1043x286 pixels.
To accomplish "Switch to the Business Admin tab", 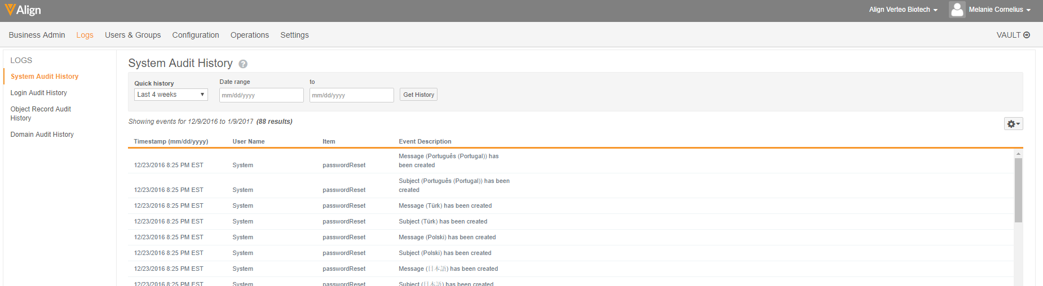I will point(37,35).
